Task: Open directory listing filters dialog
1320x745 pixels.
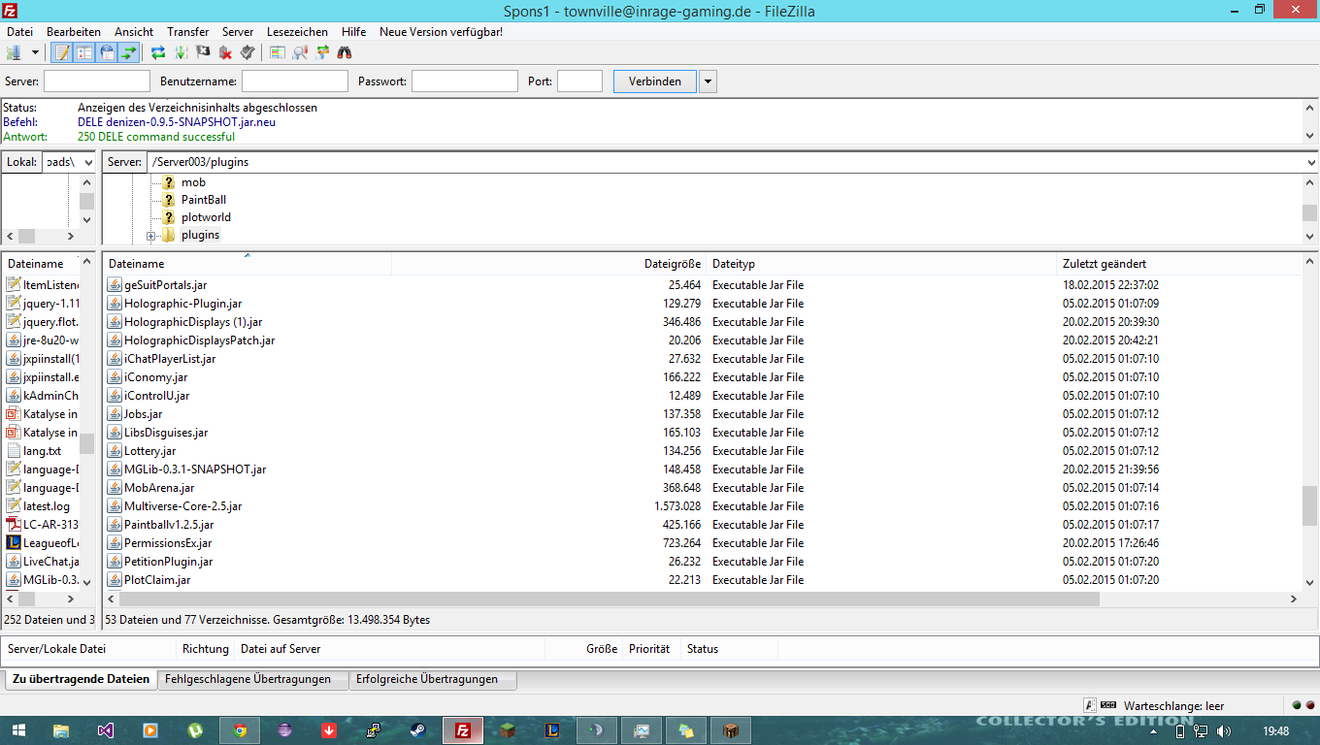Action: pos(278,52)
